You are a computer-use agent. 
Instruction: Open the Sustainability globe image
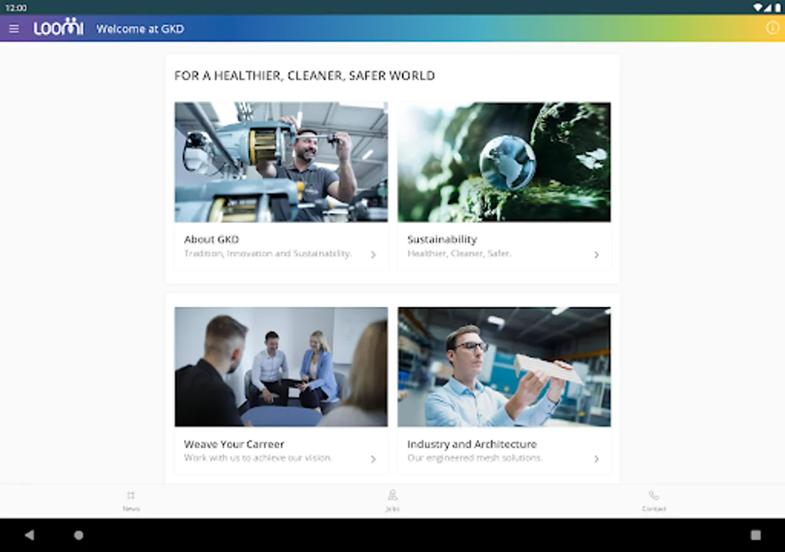(504, 162)
